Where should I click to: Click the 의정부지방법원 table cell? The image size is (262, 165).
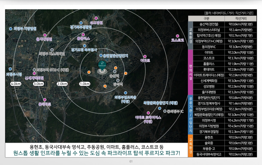209,126
